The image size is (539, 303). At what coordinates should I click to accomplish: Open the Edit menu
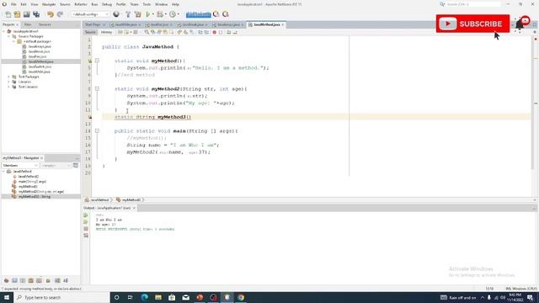pos(24,4)
